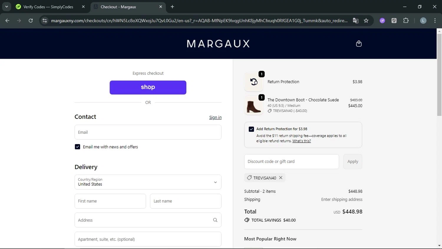
Task: Click the First name field
Action: tap(110, 201)
